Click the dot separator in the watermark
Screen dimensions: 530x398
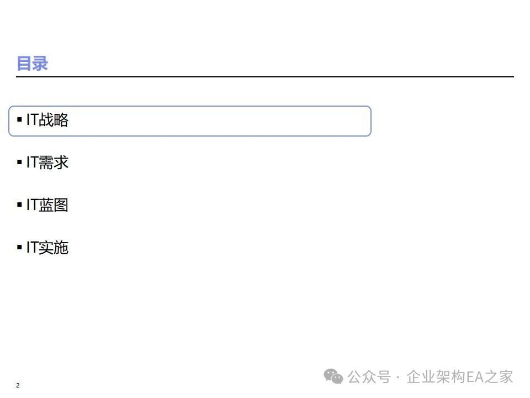(x=399, y=378)
